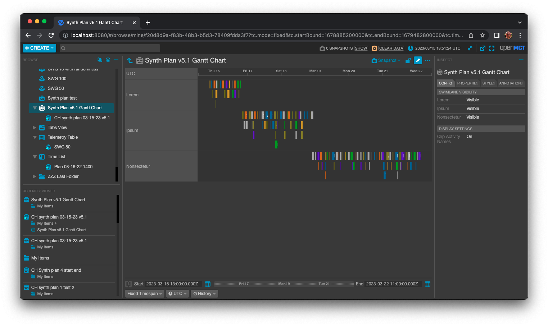Screen dimensions: 548x326
Task: Open recently viewed My Items entry
Action: (40, 258)
